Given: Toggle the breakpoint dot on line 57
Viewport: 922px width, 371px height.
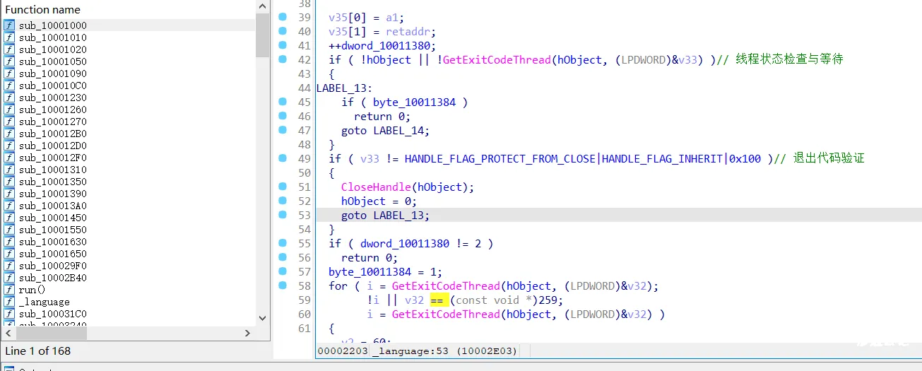Looking at the screenshot, I should [283, 271].
